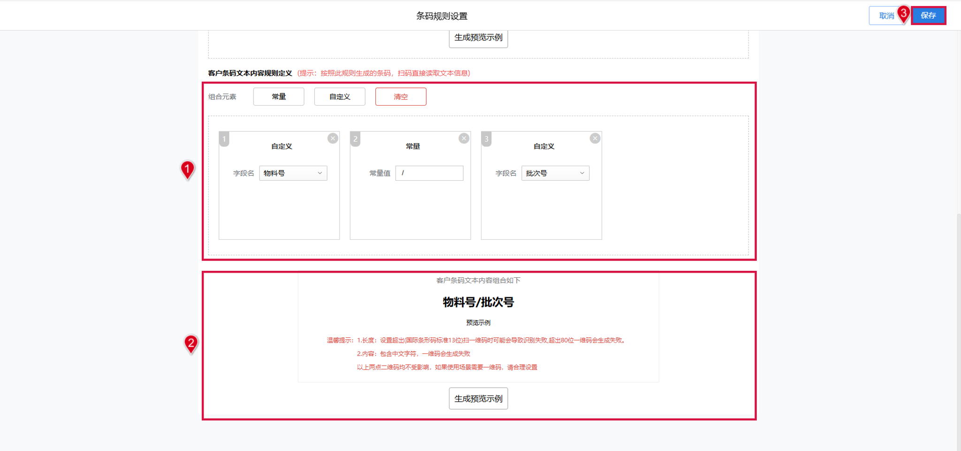Click the lower 生成预览示例 button
Viewport: 961px width, 451px height.
click(478, 398)
